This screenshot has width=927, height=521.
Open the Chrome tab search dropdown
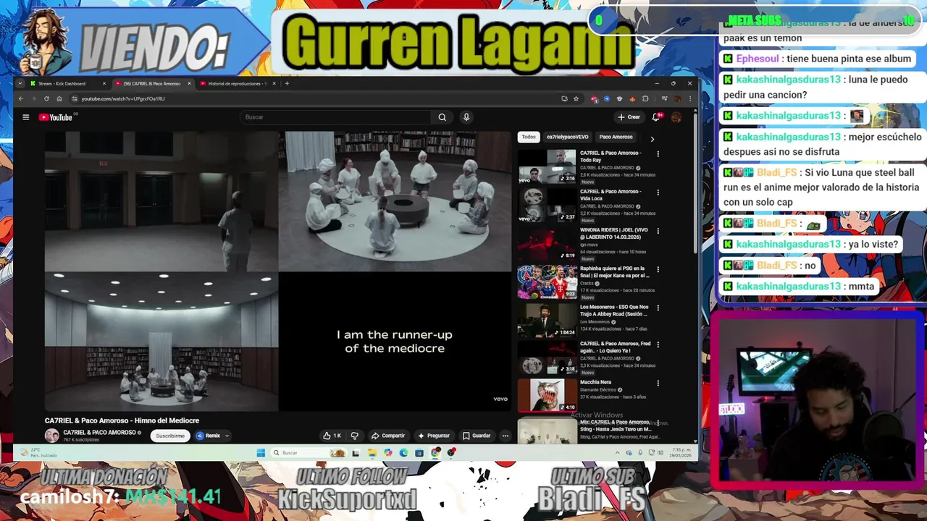pos(21,83)
